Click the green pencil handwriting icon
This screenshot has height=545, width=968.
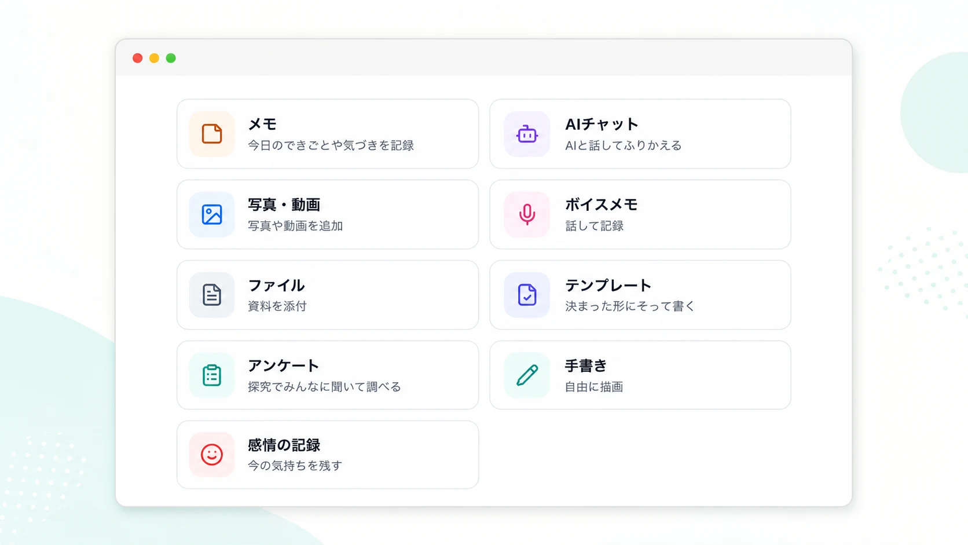(x=527, y=375)
